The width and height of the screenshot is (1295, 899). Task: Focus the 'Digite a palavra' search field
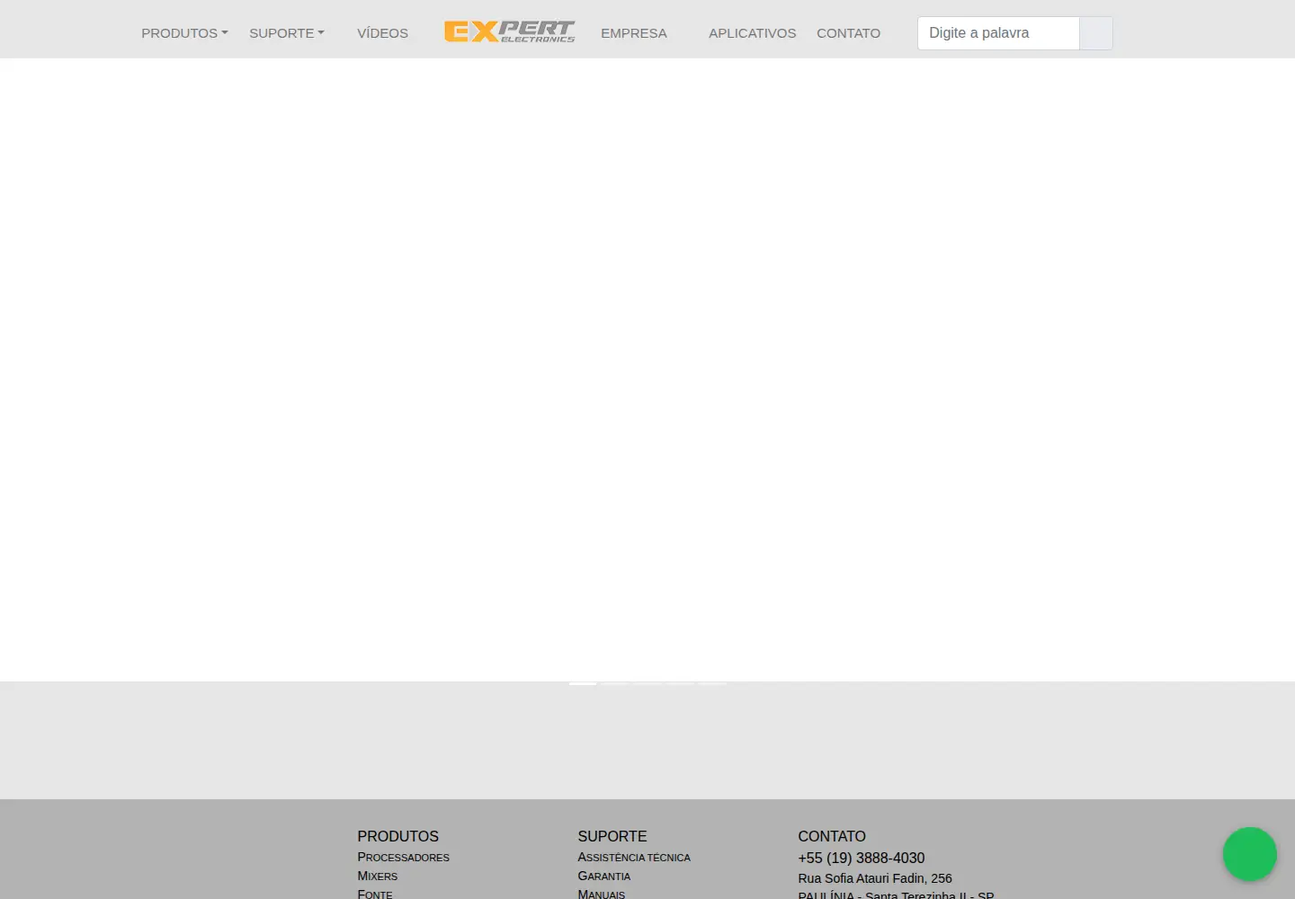998,33
